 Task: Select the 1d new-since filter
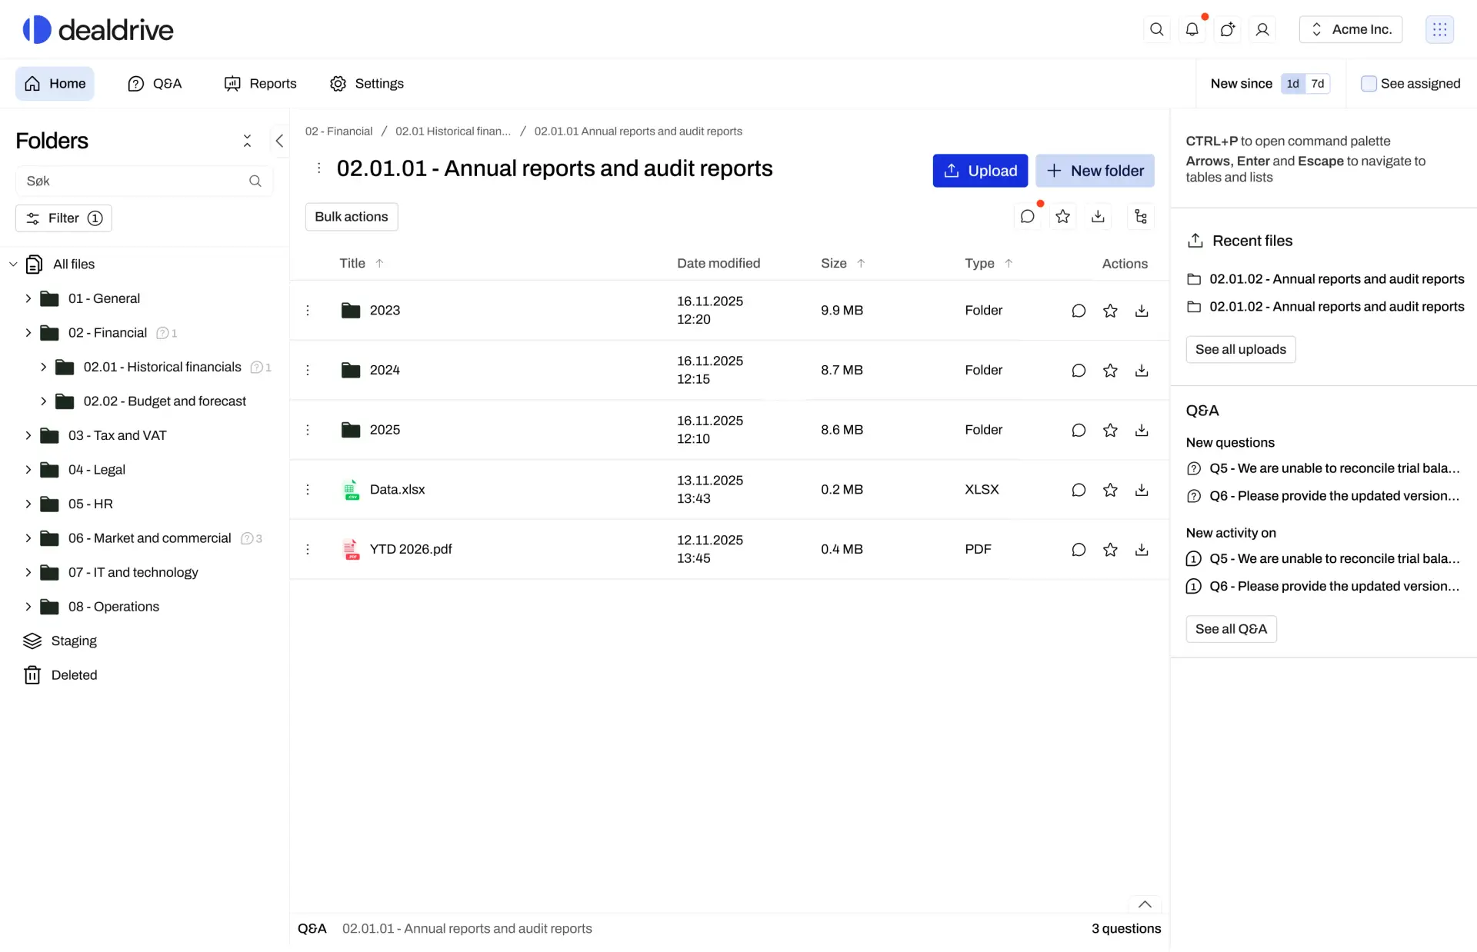tap(1293, 83)
